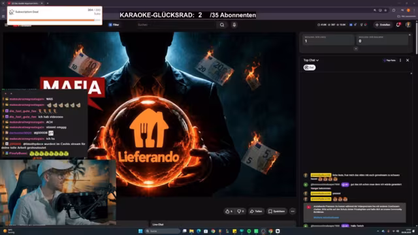418x235 pixels.
Task: Click the YouTube search magnifier button
Action: (x=222, y=25)
